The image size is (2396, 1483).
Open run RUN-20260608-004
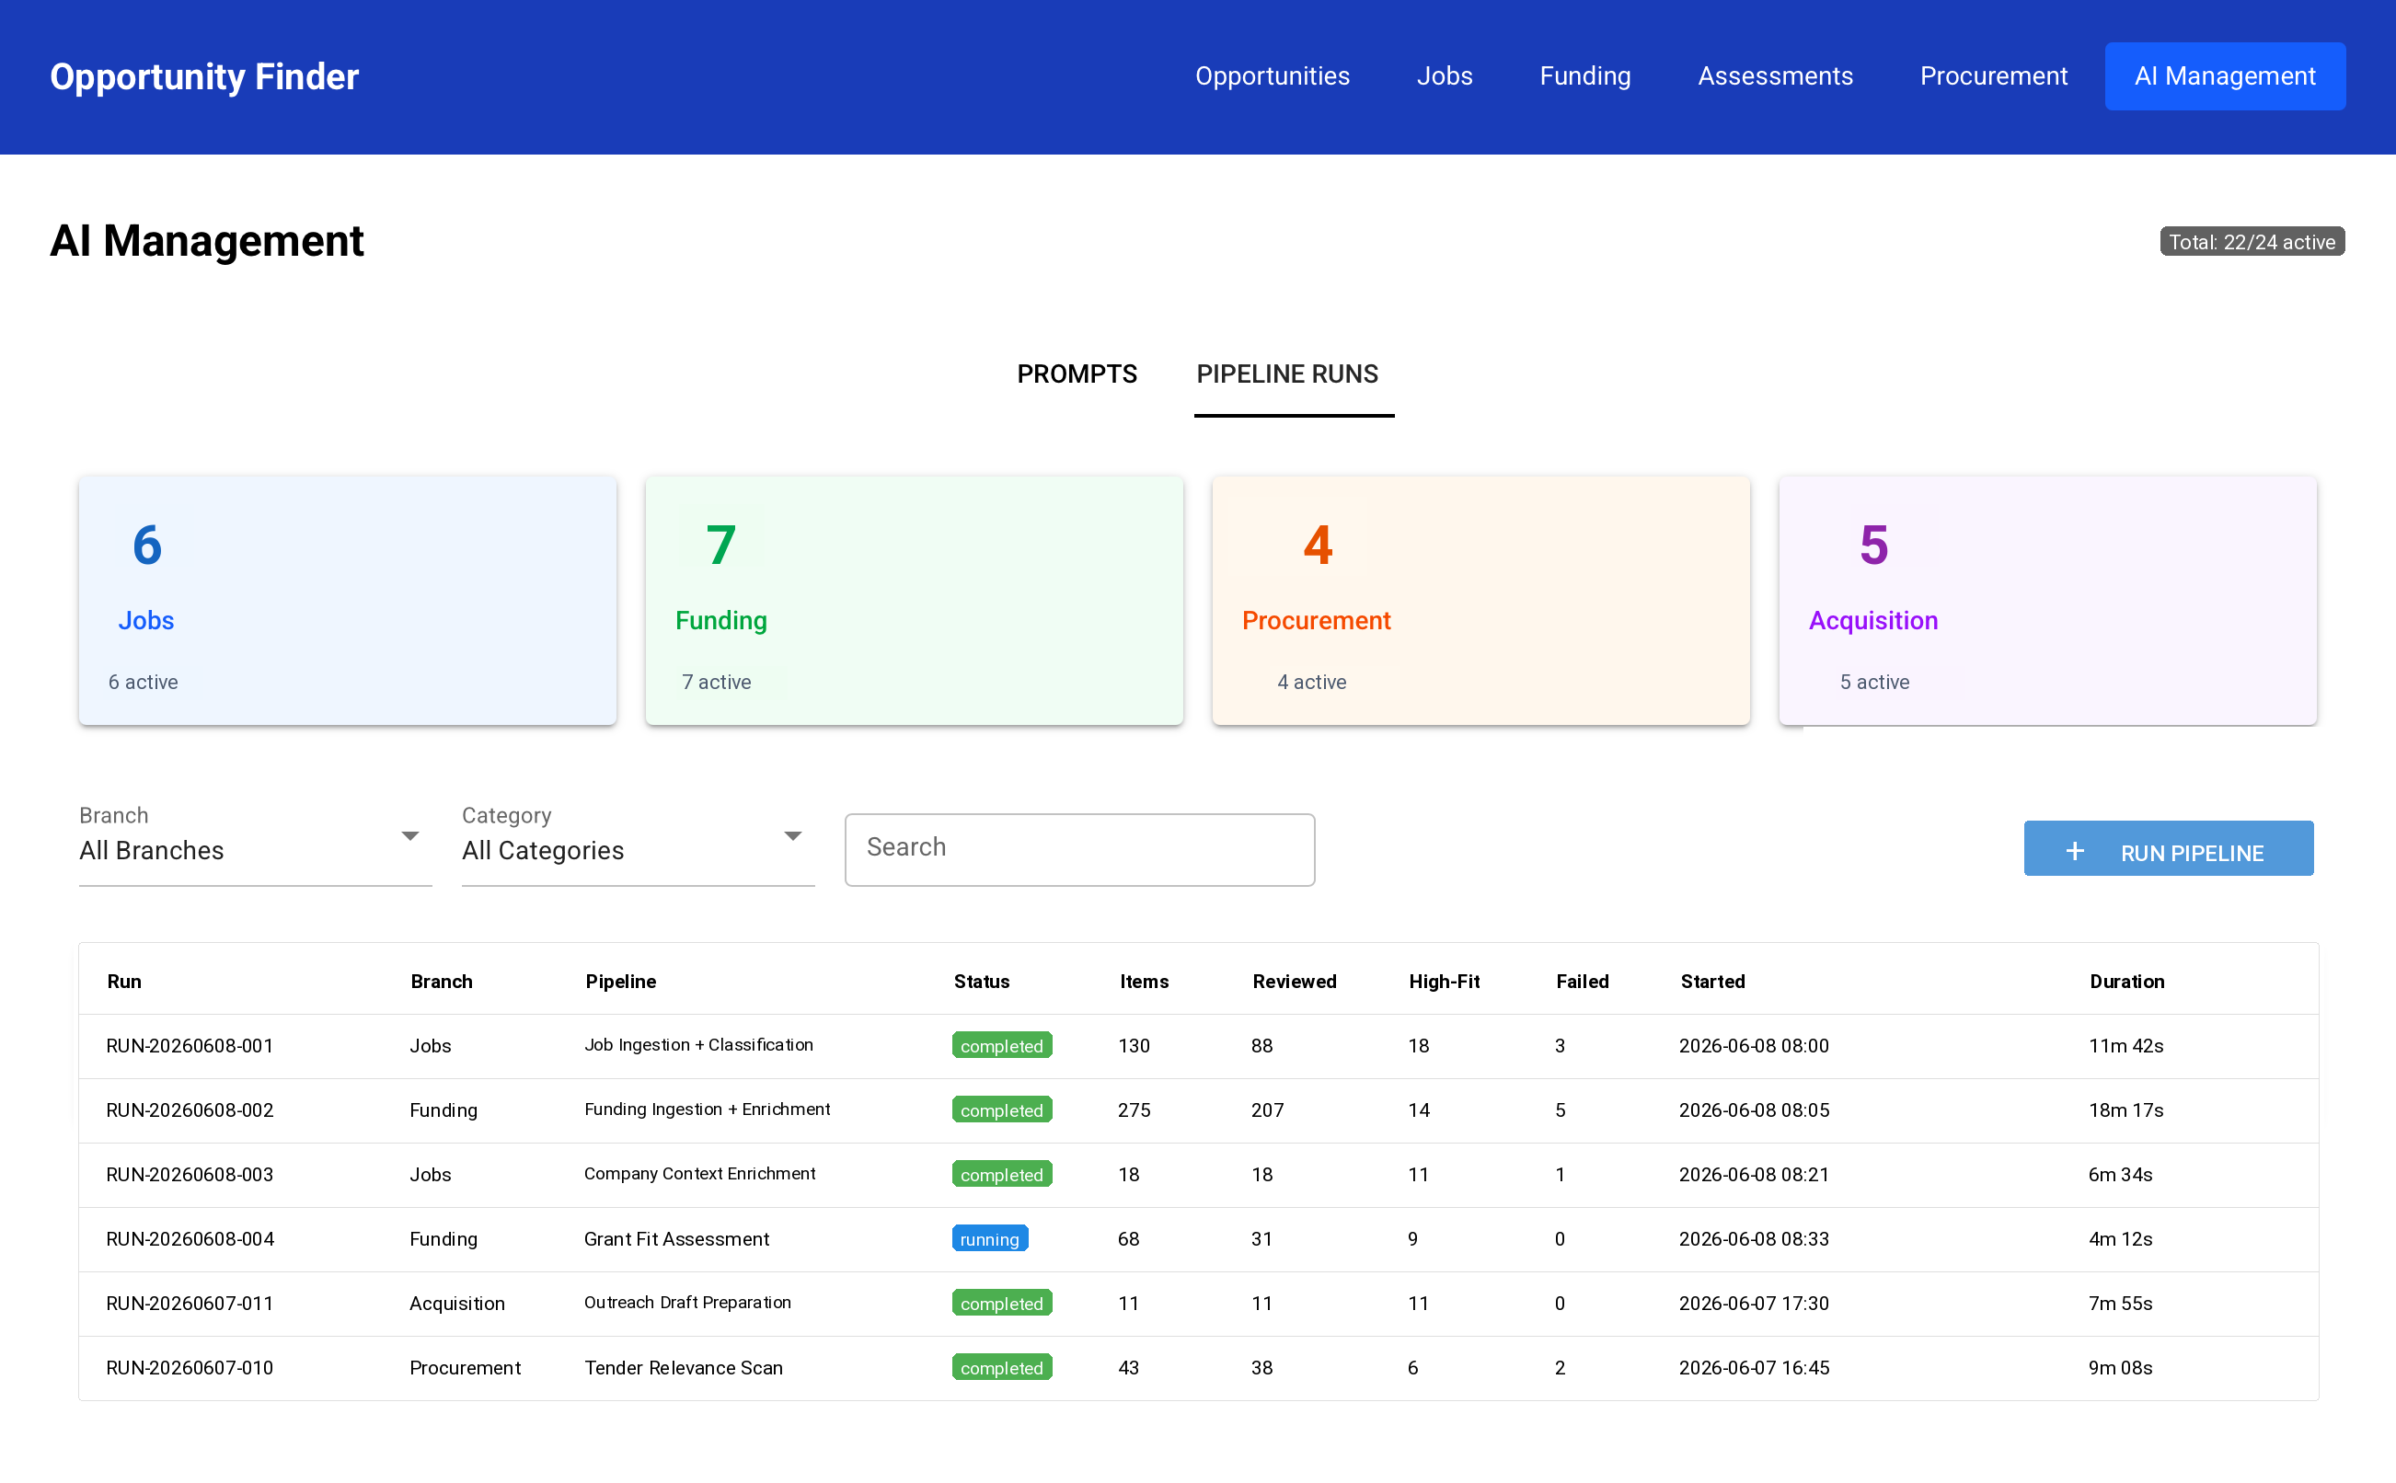(190, 1239)
